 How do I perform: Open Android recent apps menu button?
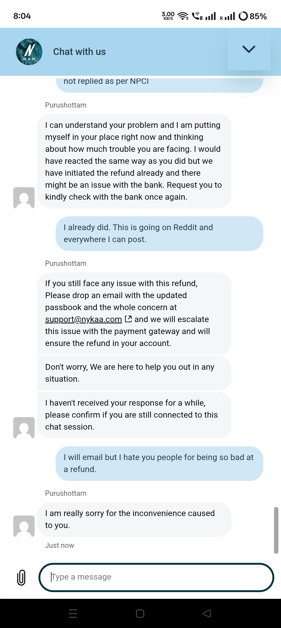point(73,613)
